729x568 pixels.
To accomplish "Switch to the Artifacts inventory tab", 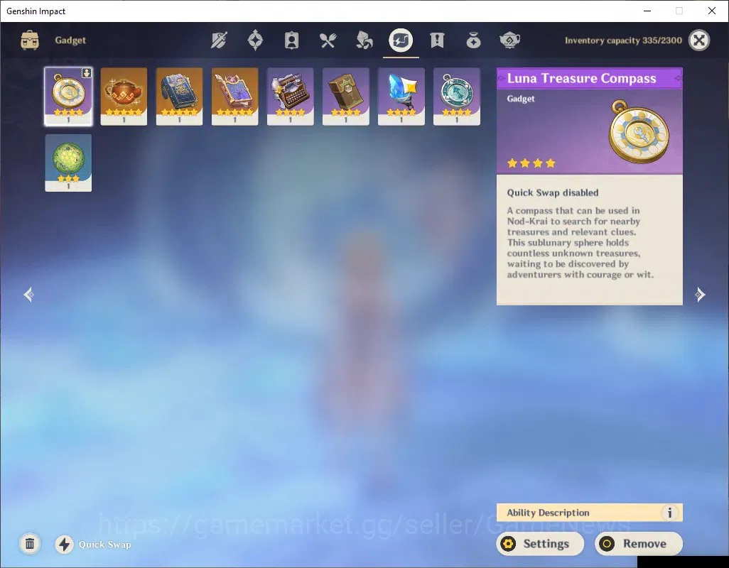I will tap(255, 40).
